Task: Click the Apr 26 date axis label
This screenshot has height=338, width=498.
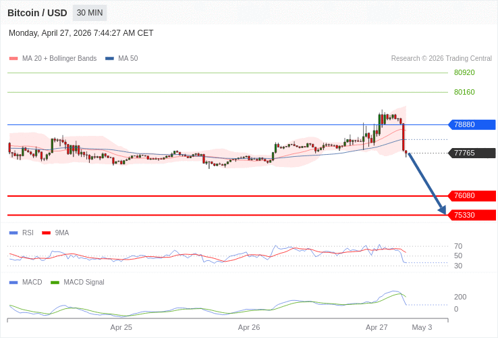Action: click(x=249, y=327)
